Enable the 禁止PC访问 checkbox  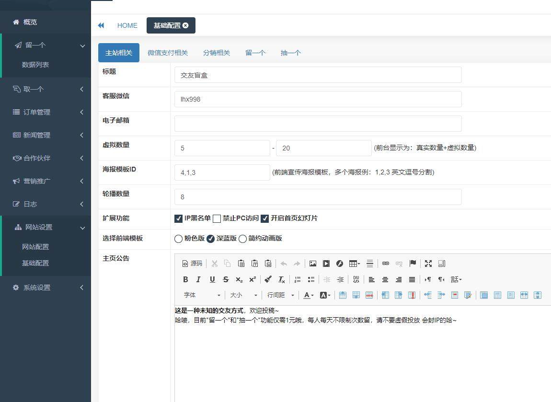(x=217, y=218)
